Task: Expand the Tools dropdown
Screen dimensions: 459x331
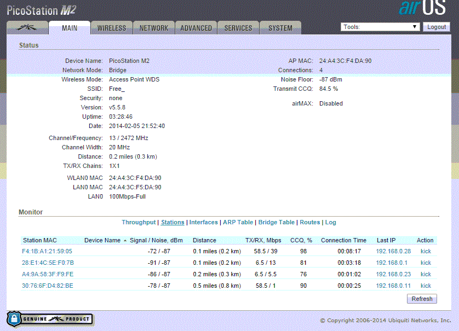Action: [x=380, y=27]
